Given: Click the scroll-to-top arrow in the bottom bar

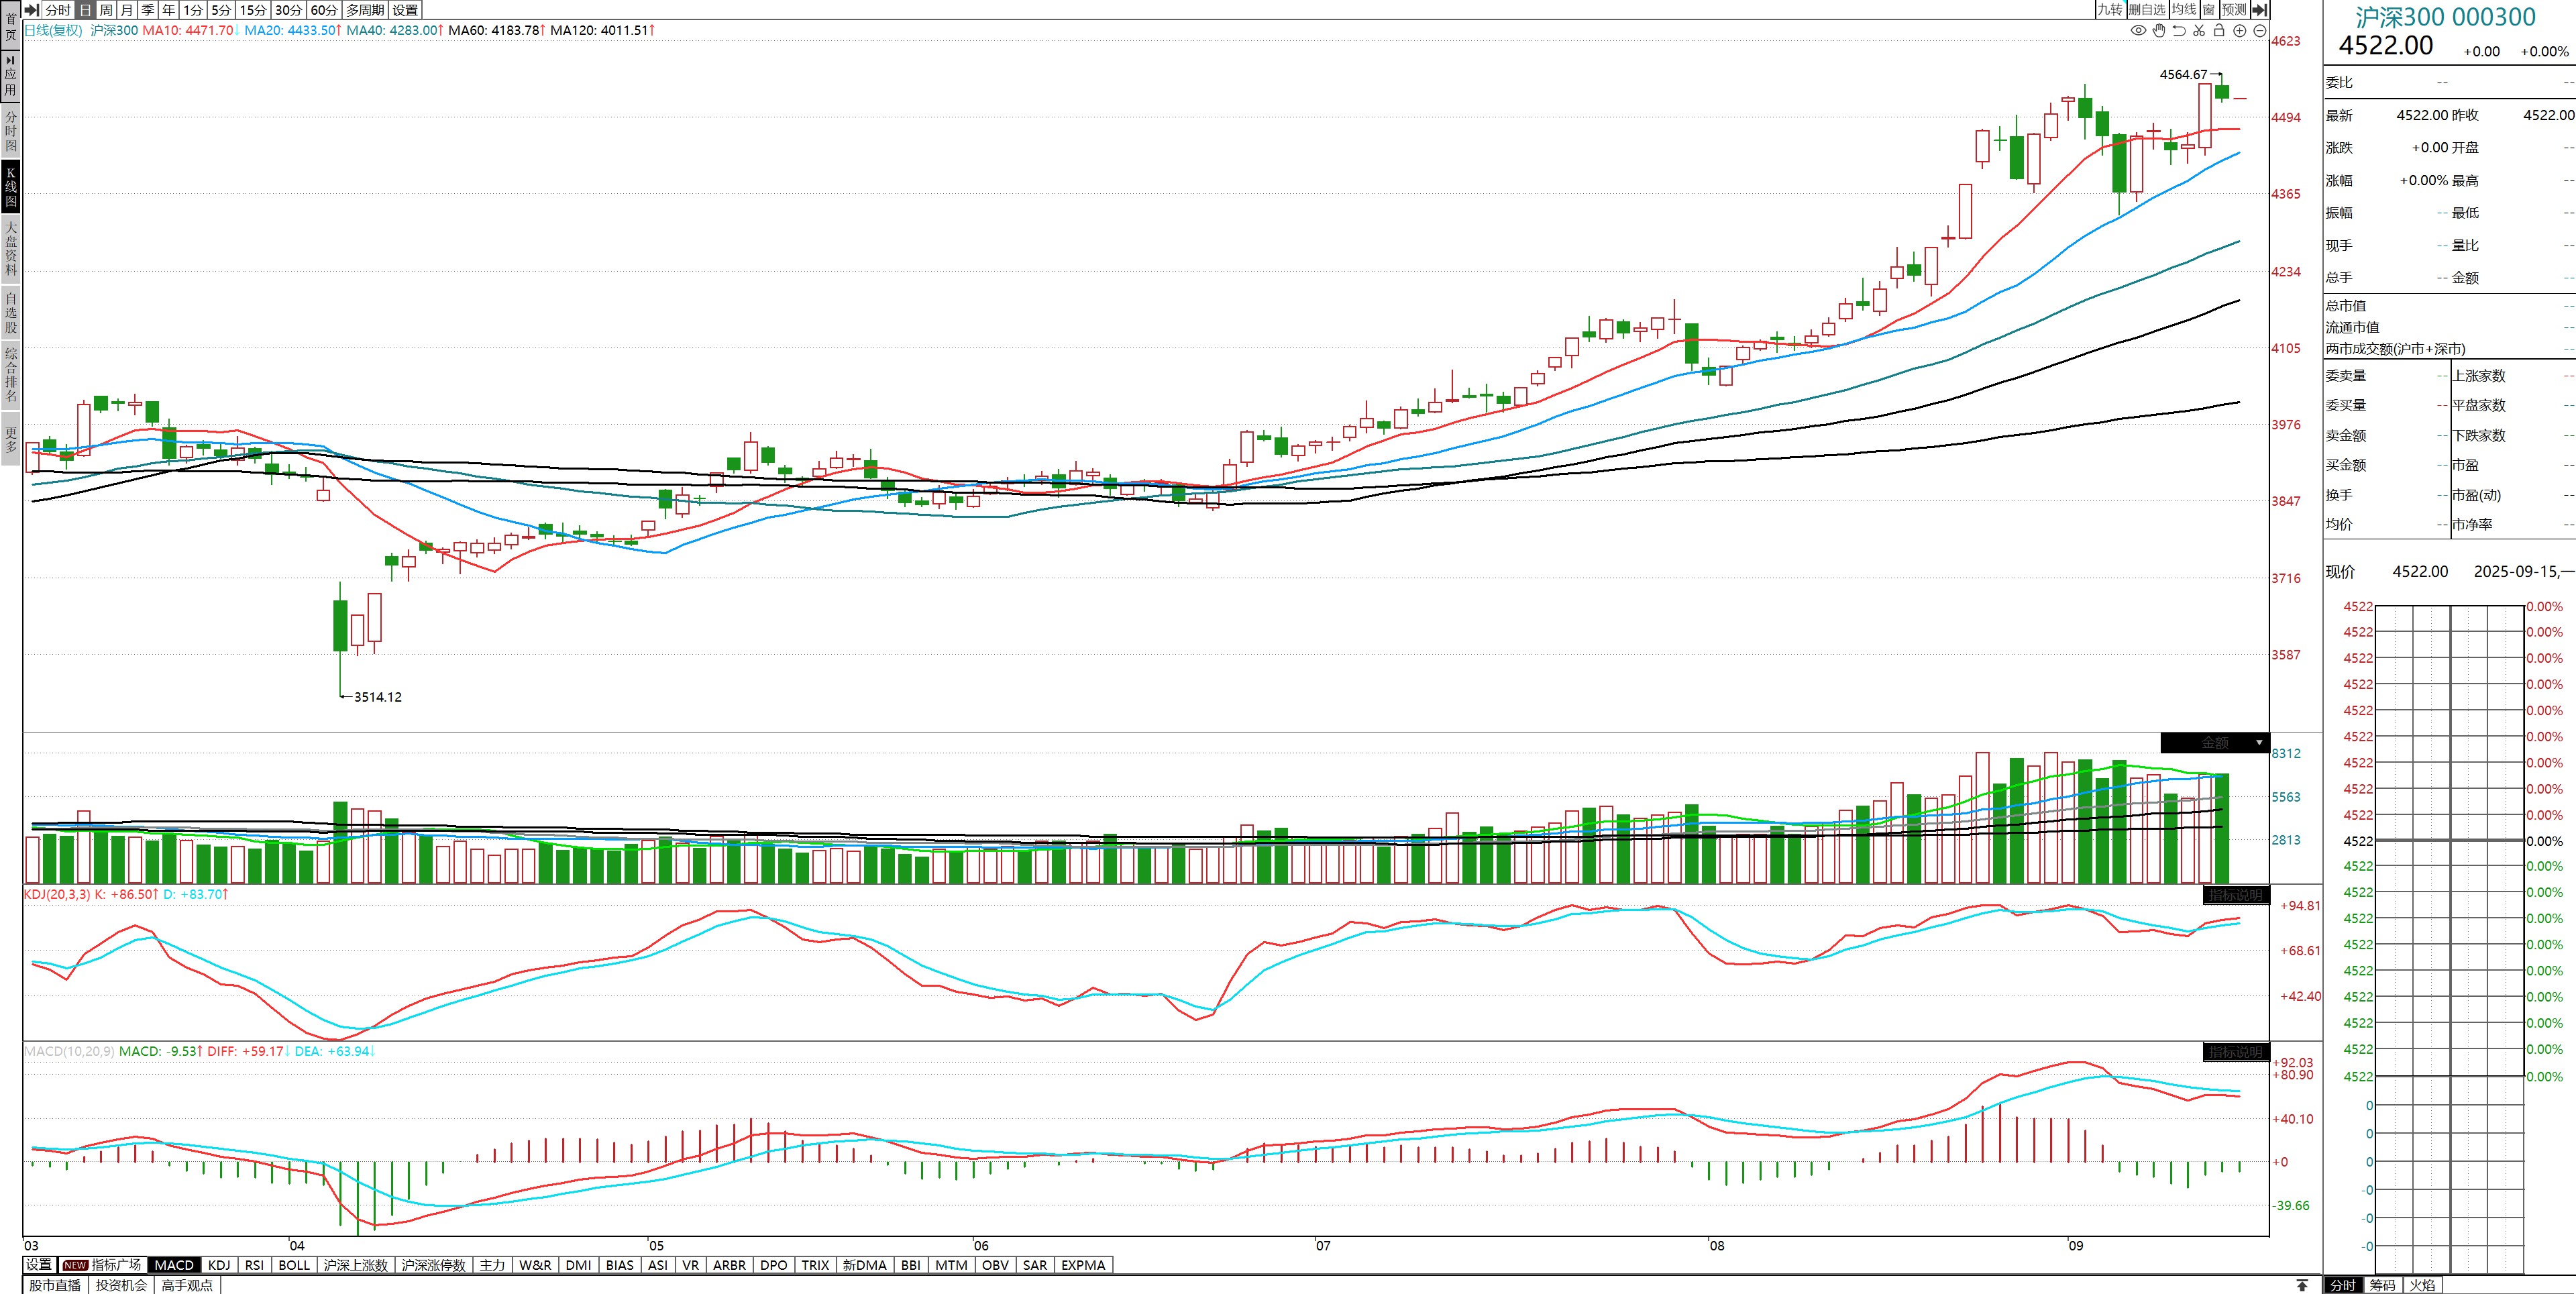Looking at the screenshot, I should [x=2302, y=1285].
